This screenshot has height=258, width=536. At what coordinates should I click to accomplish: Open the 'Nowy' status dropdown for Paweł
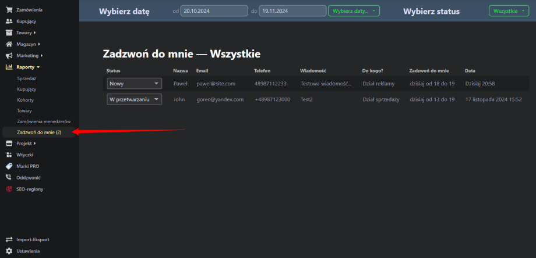coord(135,84)
